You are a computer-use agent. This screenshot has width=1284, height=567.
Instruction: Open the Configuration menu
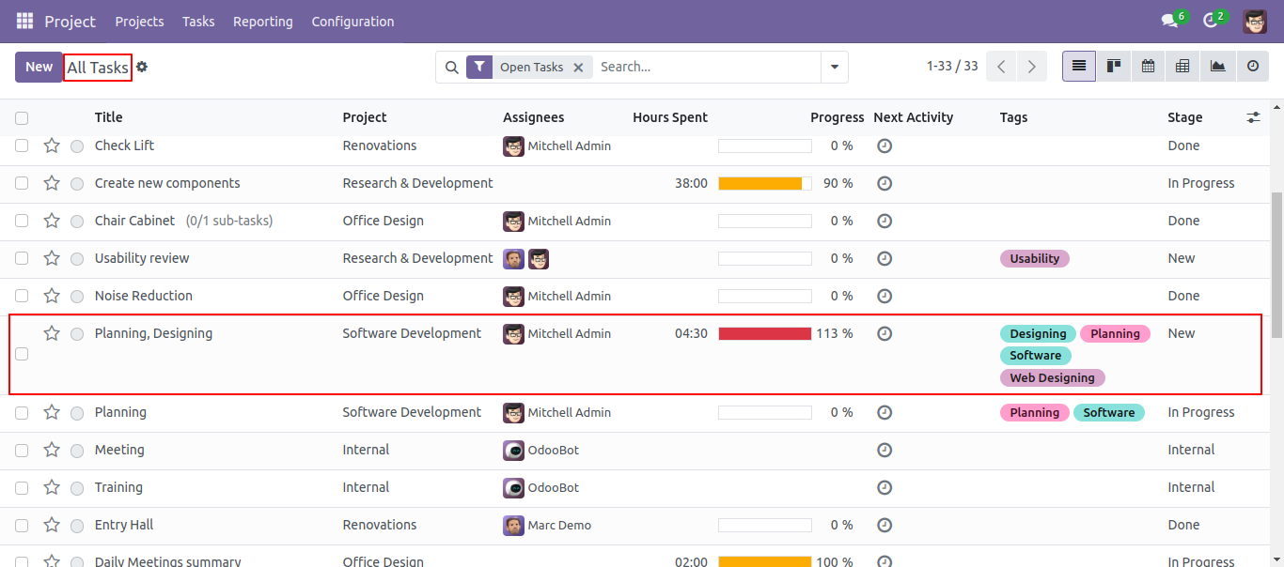click(352, 21)
